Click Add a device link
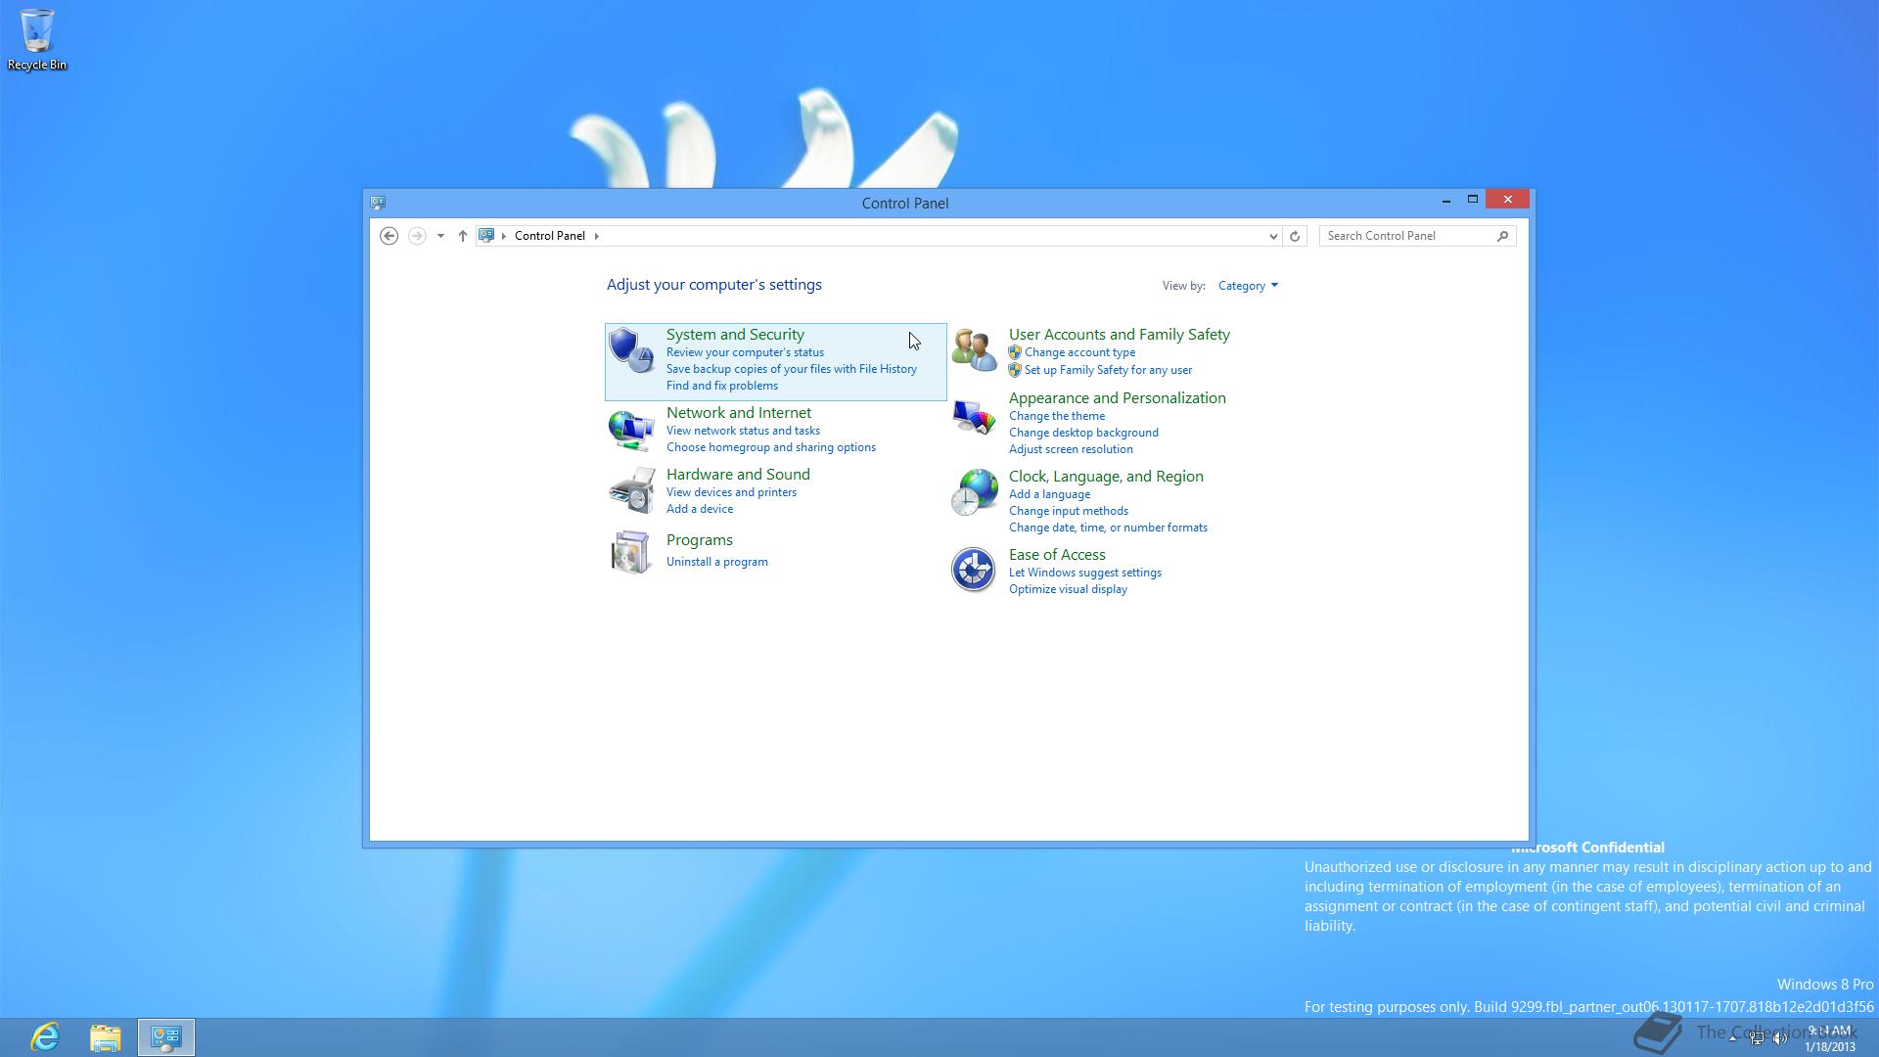Image resolution: width=1879 pixels, height=1057 pixels. 700,509
